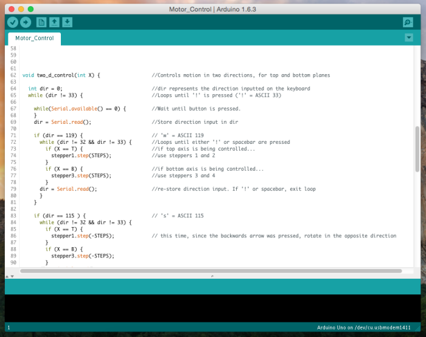Open the Serial Monitor magnifier icon

[x=408, y=22]
